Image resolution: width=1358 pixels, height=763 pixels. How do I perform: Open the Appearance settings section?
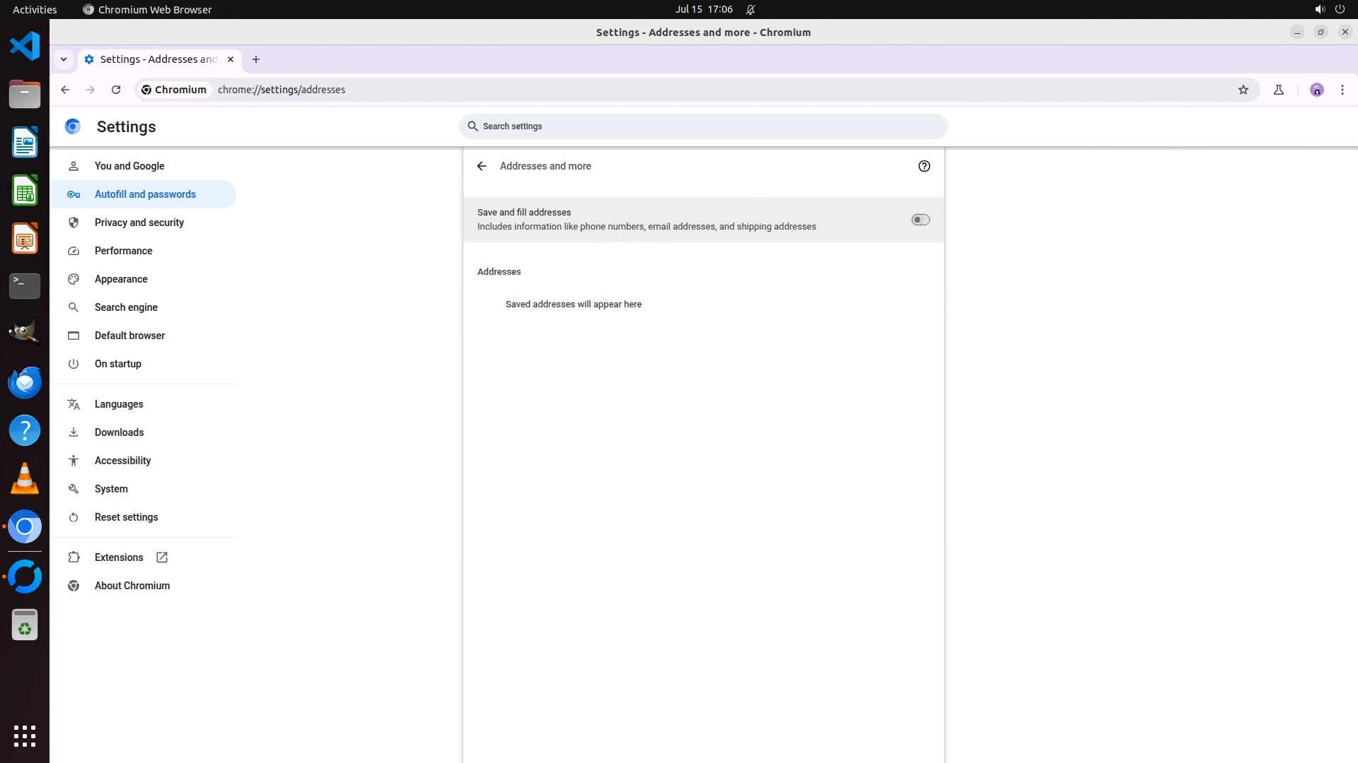(121, 279)
